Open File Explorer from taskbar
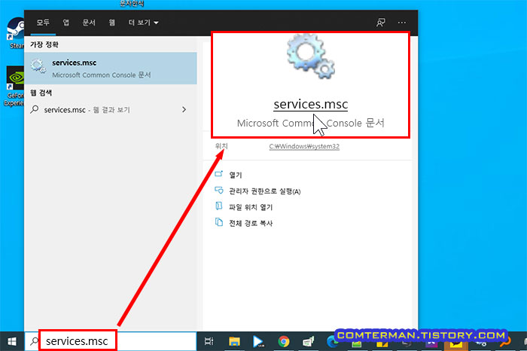Image resolution: width=527 pixels, height=351 pixels. [x=234, y=342]
